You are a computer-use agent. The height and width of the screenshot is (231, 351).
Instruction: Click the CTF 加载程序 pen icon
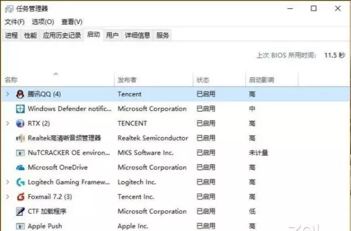[x=20, y=212]
